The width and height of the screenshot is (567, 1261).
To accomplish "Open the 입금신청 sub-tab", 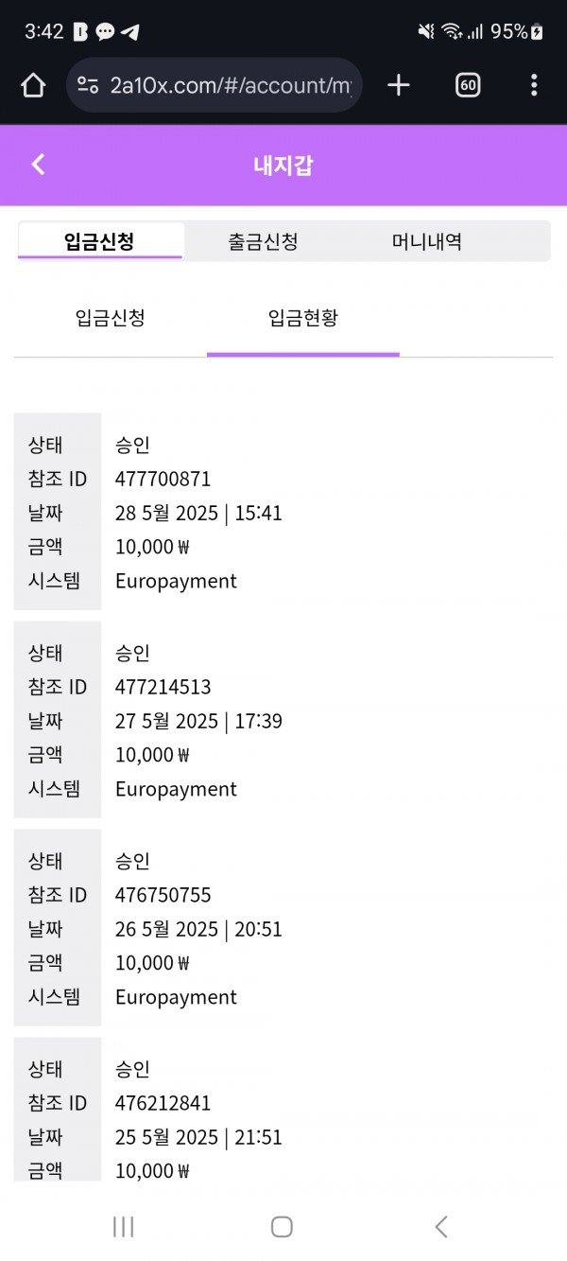I will point(111,318).
